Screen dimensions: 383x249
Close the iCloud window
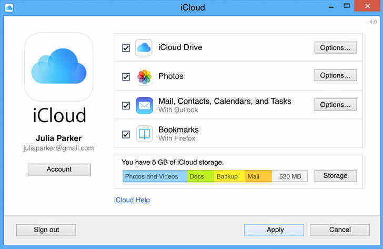coord(367,6)
